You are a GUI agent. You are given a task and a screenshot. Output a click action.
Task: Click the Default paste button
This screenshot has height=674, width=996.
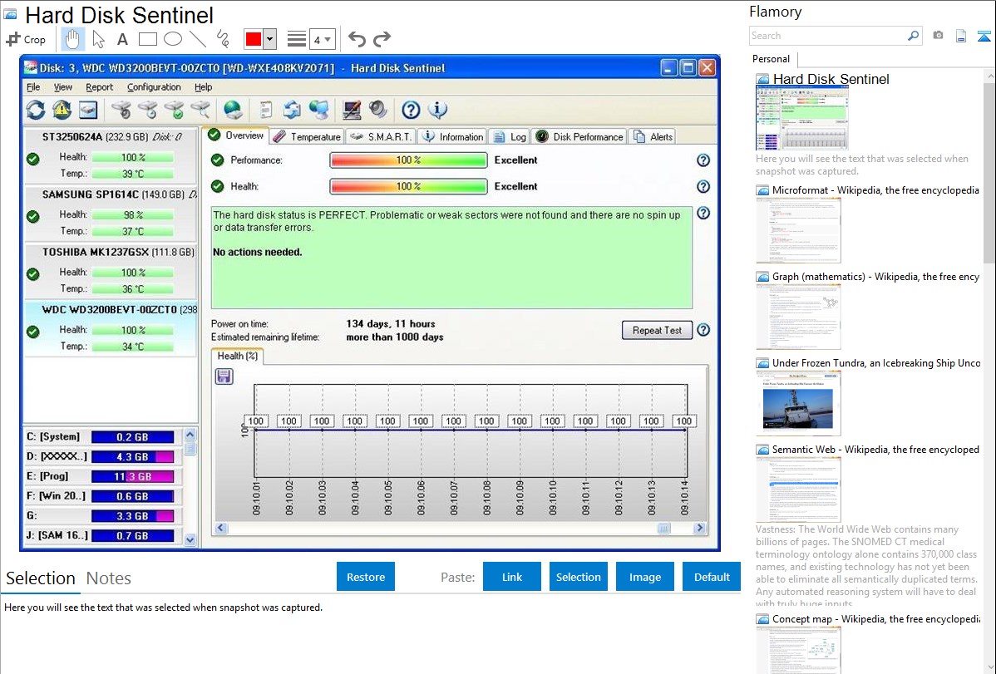tap(712, 577)
